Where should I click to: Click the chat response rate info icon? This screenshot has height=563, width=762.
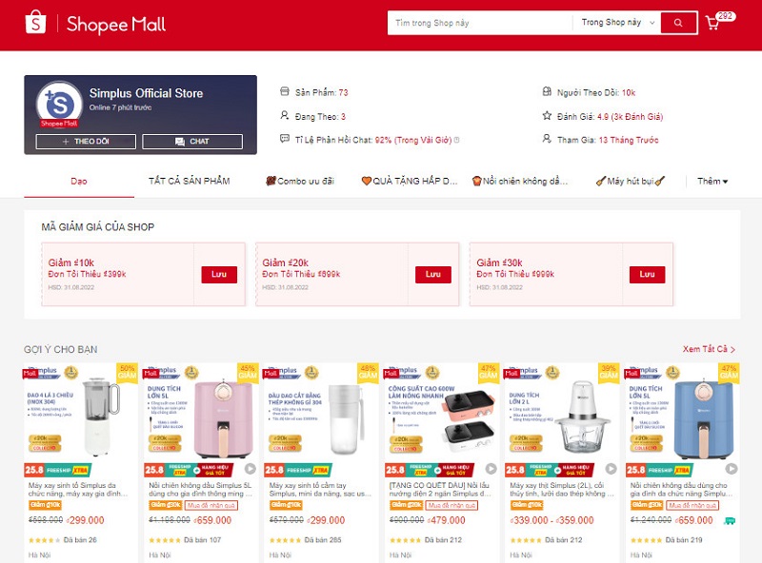point(456,140)
